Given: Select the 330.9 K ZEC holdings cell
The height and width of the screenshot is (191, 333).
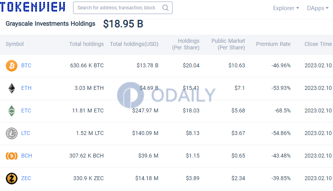Looking at the screenshot, I should coord(88,178).
